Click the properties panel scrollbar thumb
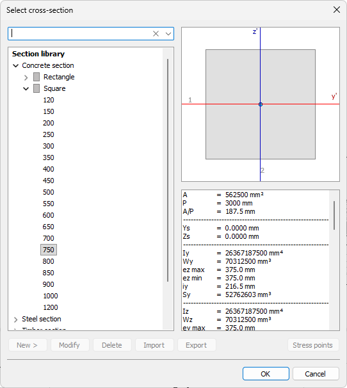The width and height of the screenshot is (347, 388). point(334,216)
